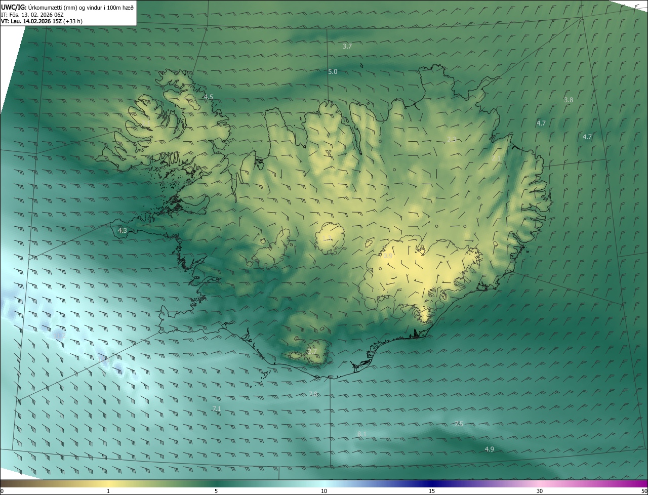Viewport: 648px width, 495px height.
Task: Click the color scale label 30
Action: point(540,491)
